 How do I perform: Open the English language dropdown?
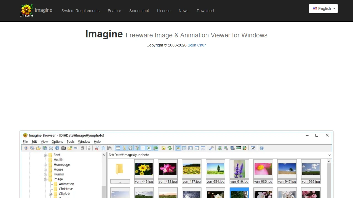coord(323,9)
